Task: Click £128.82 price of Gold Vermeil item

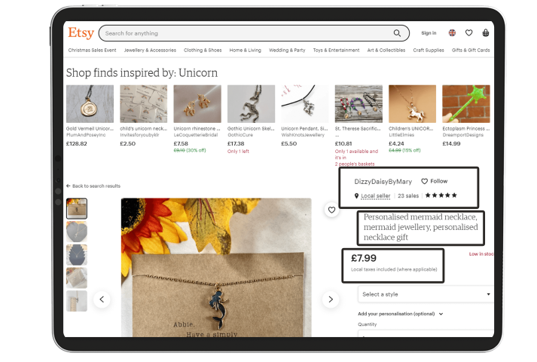Action: point(76,143)
